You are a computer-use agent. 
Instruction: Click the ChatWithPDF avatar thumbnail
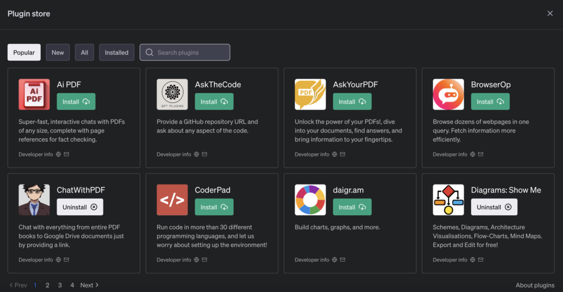tap(34, 200)
